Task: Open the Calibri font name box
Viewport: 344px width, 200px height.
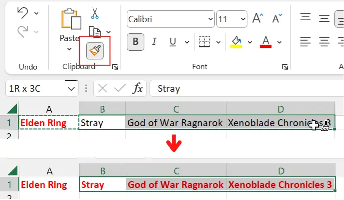Action: coord(171,19)
